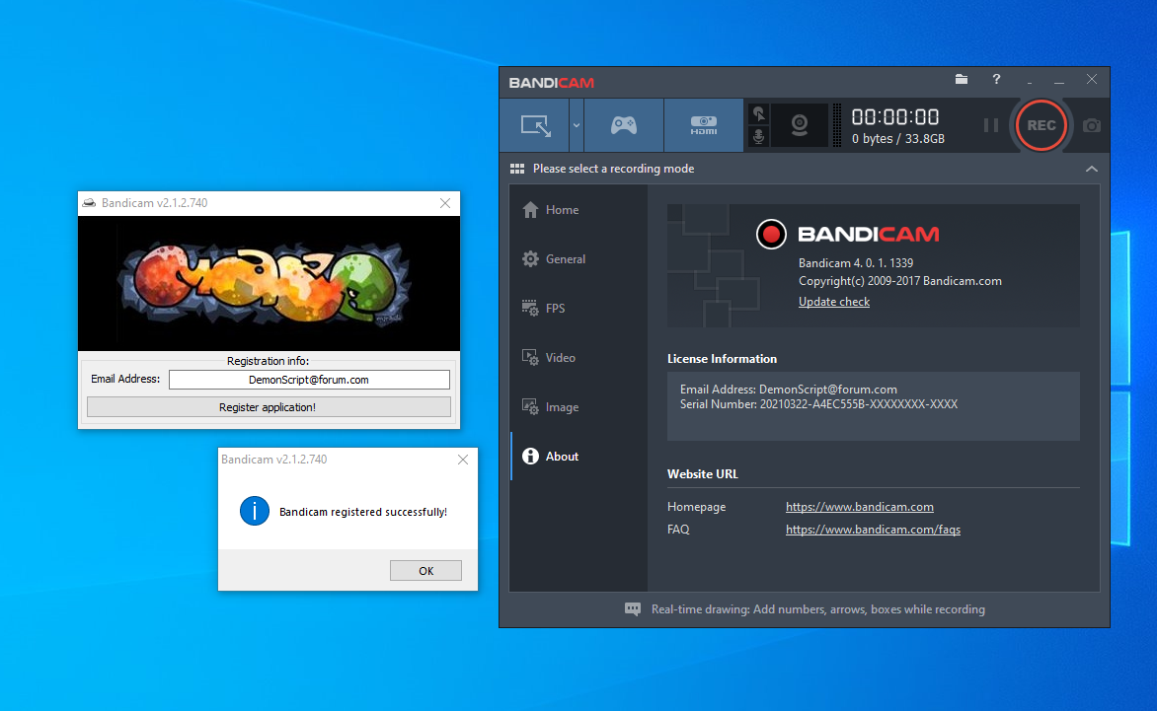The height and width of the screenshot is (711, 1157).
Task: Open output folder icon in title bar
Action: pyautogui.click(x=962, y=80)
